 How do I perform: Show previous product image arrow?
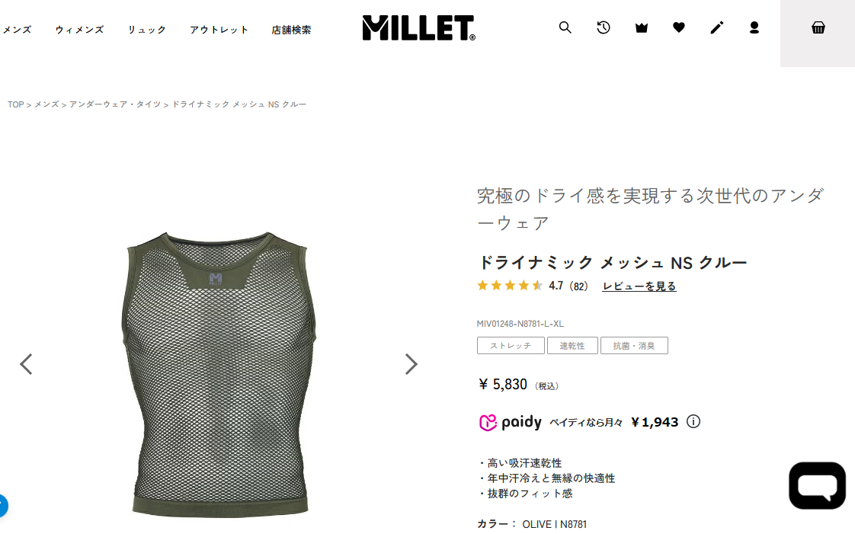pyautogui.click(x=26, y=364)
